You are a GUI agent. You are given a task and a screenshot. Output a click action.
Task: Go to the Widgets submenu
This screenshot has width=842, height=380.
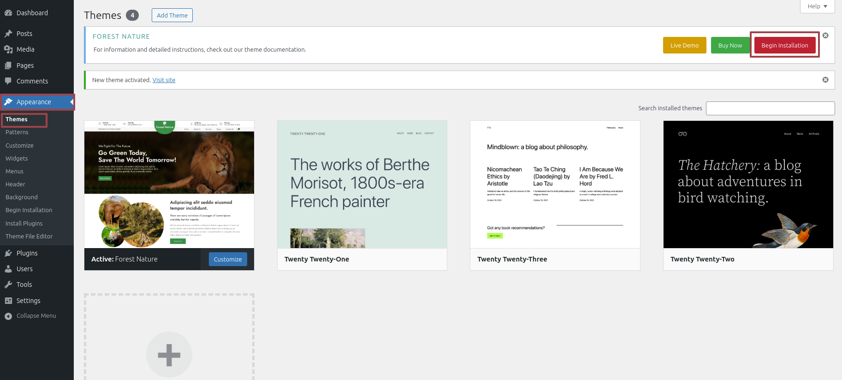17,158
